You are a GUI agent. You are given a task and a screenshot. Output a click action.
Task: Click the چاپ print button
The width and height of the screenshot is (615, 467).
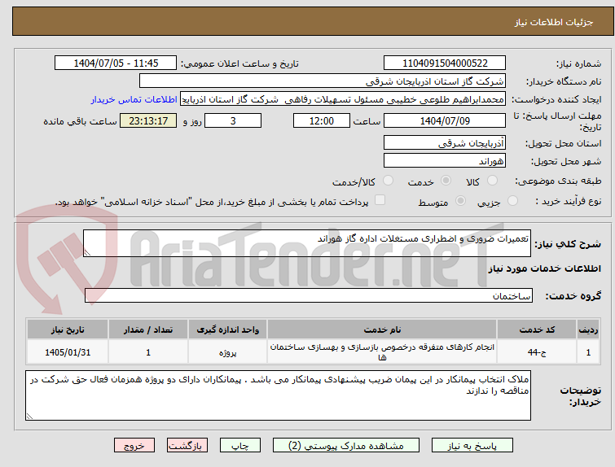tap(240, 446)
